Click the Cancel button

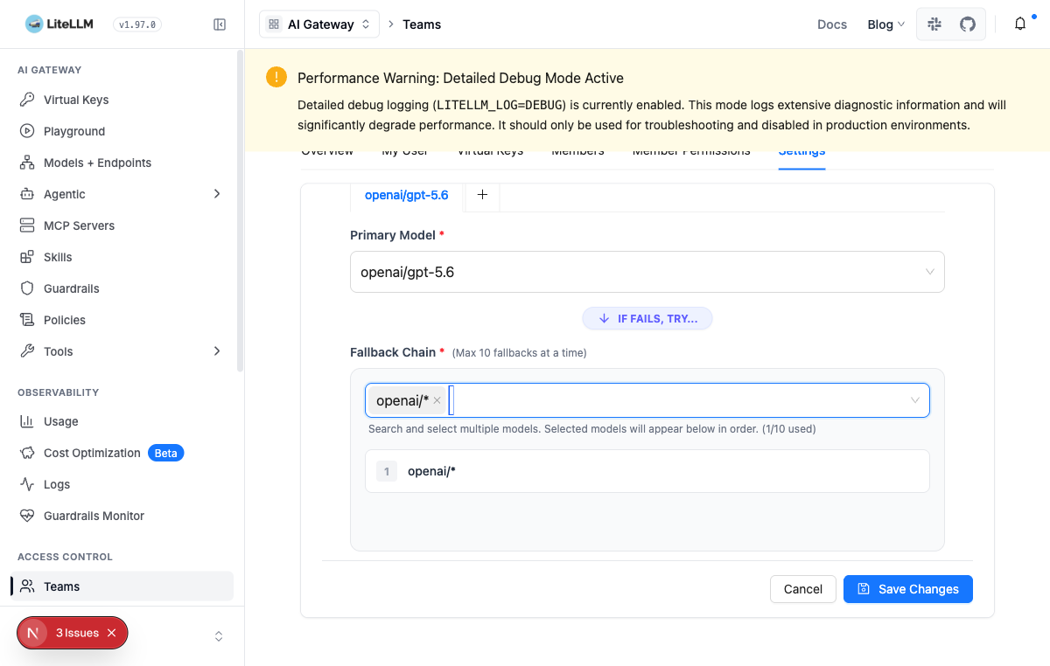pyautogui.click(x=802, y=589)
